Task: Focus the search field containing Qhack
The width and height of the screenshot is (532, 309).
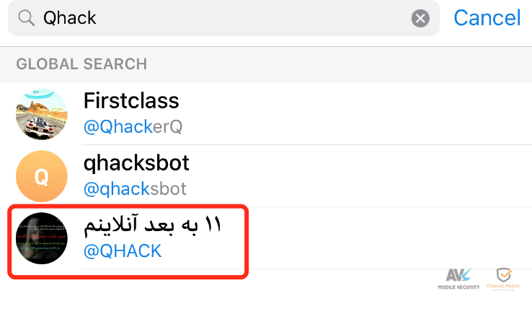Action: click(223, 18)
